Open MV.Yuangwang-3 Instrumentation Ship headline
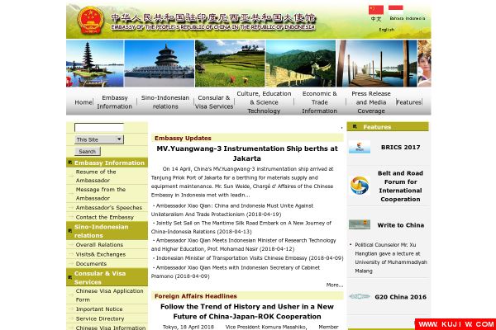The image size is (496, 330). [247, 153]
